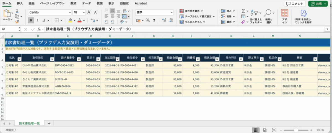Image resolution: width=332 pixels, height=133 pixels.
Task: Apply the comma style number format
Action: 154,20
